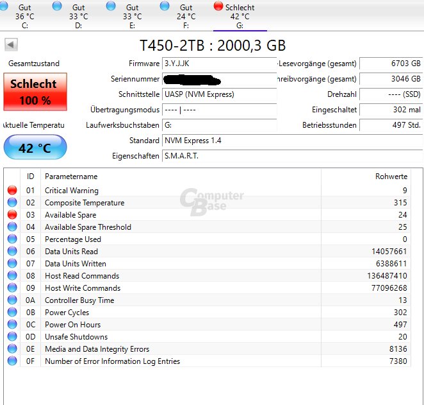Click the Drehzahl value ---- (SSD)

[x=391, y=94]
